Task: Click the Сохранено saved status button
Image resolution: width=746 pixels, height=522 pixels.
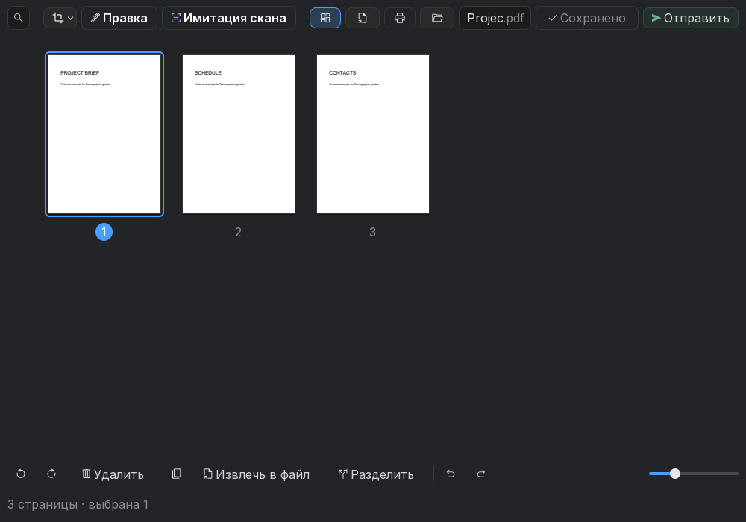Action: [586, 18]
